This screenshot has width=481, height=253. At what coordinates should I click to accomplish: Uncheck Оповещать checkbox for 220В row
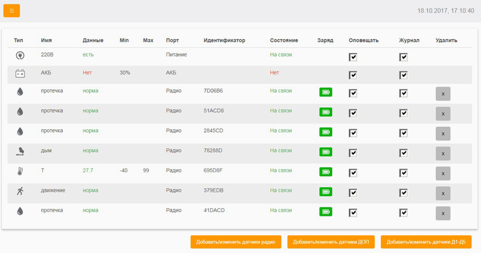353,57
